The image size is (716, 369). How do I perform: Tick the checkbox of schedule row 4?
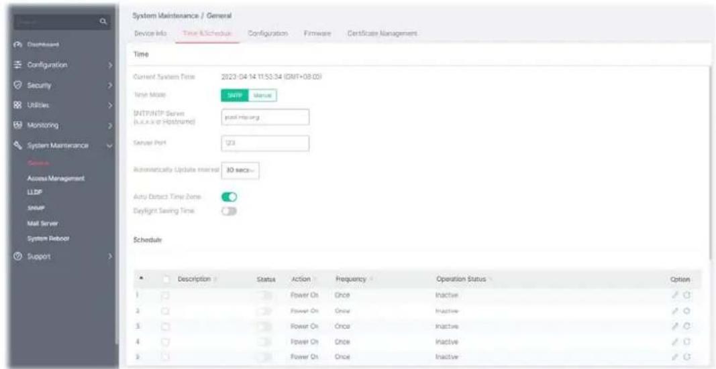165,342
